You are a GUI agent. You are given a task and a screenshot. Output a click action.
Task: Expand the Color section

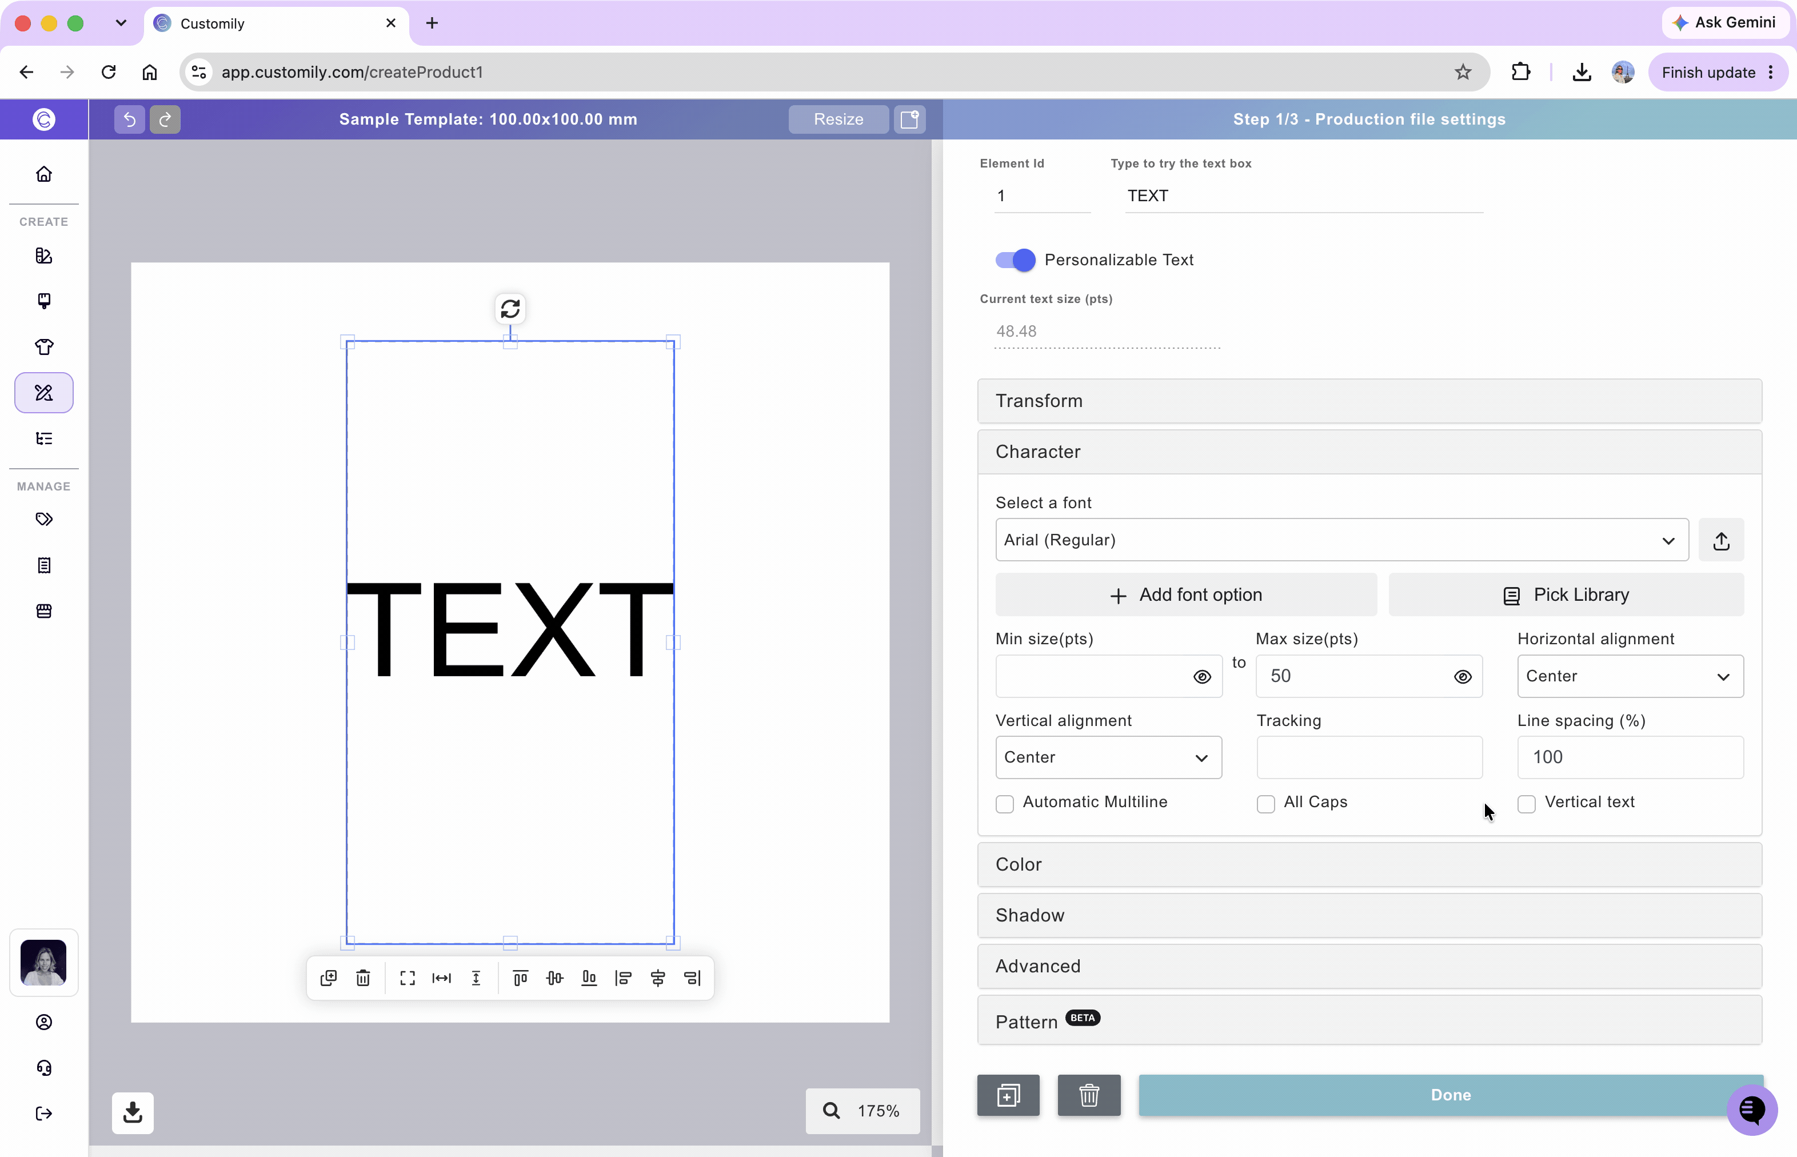click(x=1369, y=865)
